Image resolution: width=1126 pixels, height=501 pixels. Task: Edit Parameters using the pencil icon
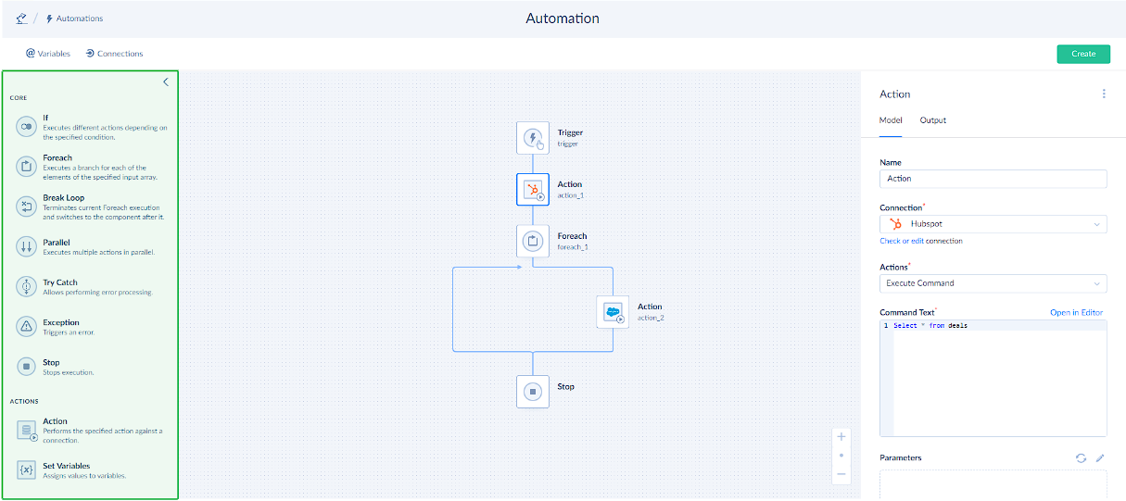point(1100,457)
